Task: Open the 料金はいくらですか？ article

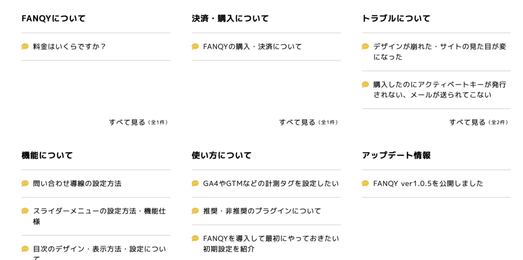Action: pyautogui.click(x=69, y=46)
